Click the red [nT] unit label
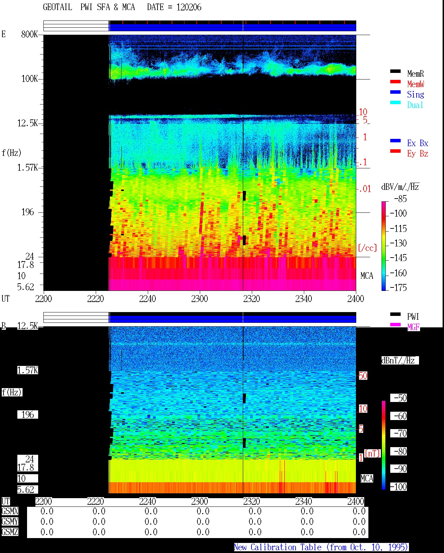The image size is (444, 553). 373,453
